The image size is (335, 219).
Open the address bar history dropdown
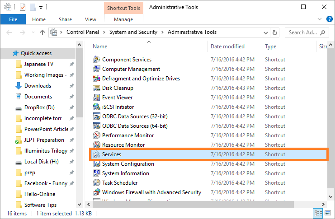pyautogui.click(x=265, y=33)
